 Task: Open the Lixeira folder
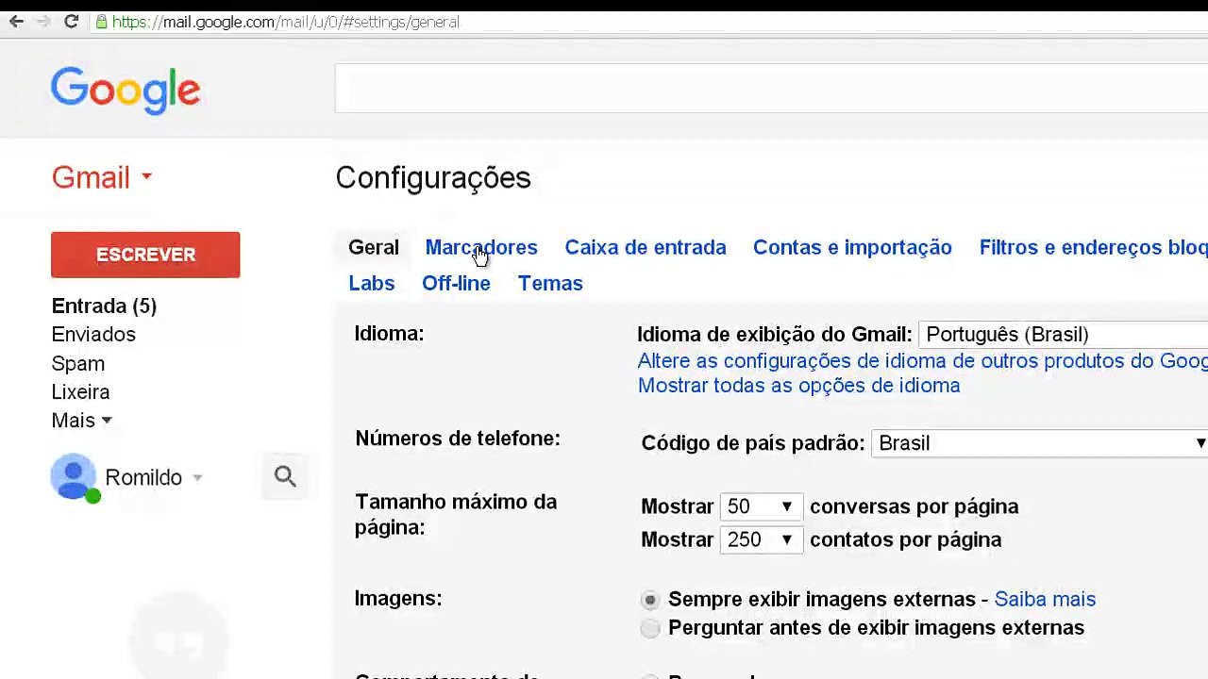pos(80,391)
